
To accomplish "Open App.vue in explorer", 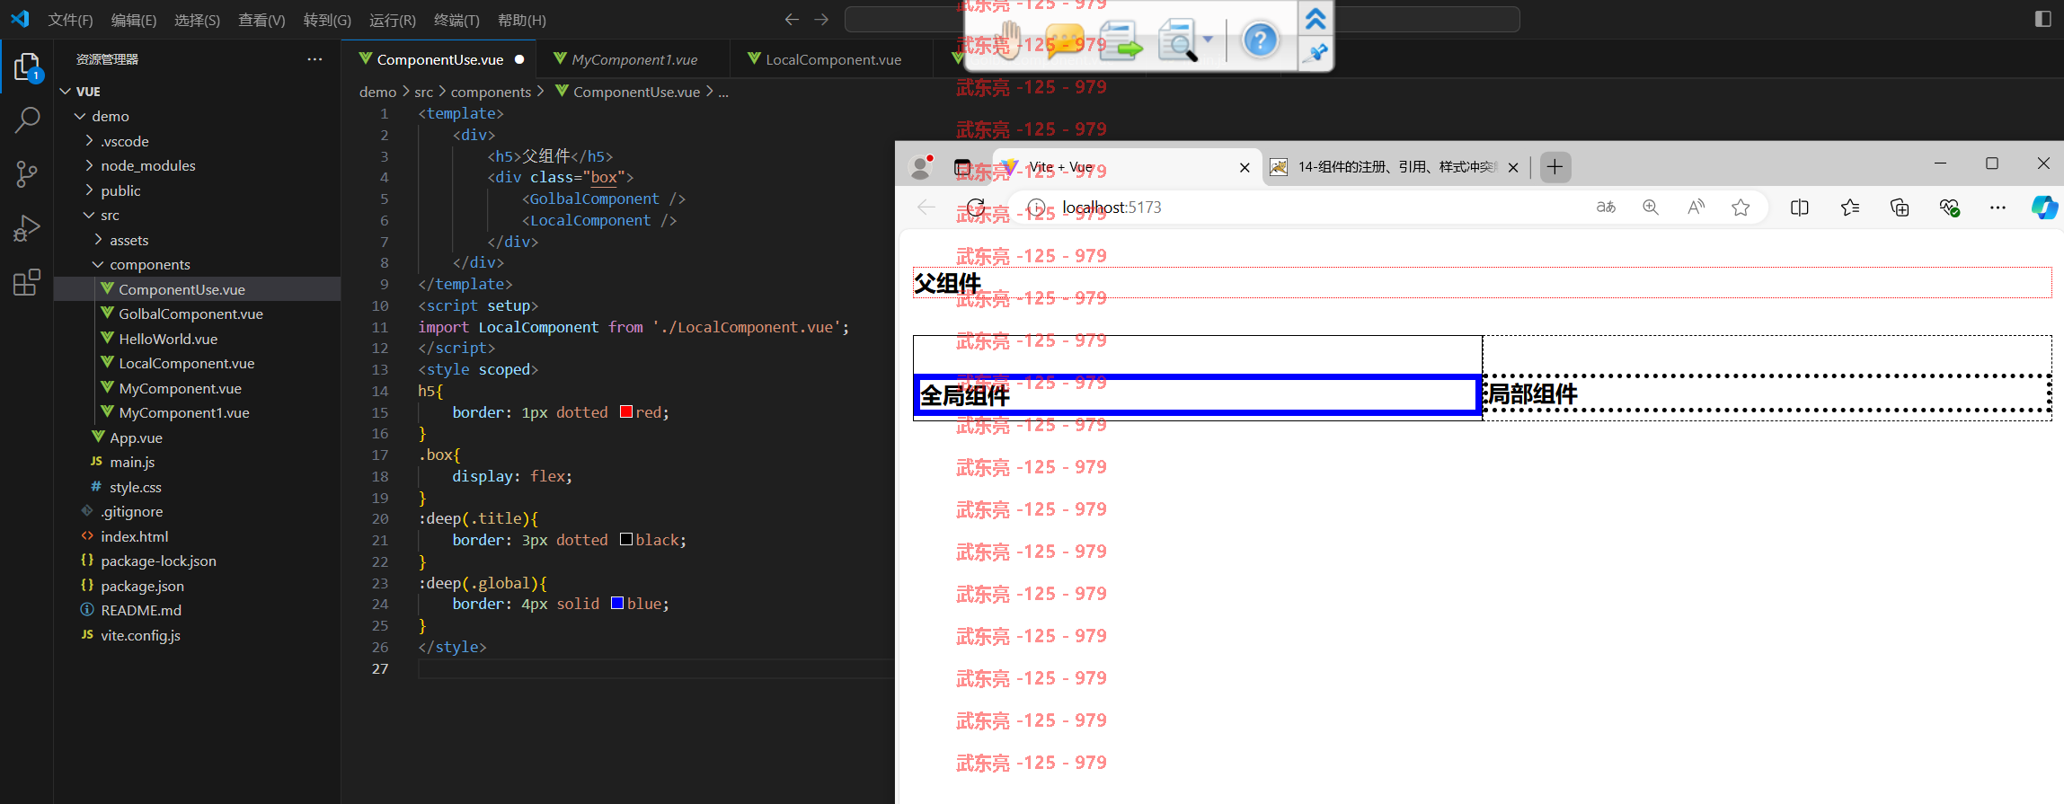I will tap(136, 437).
